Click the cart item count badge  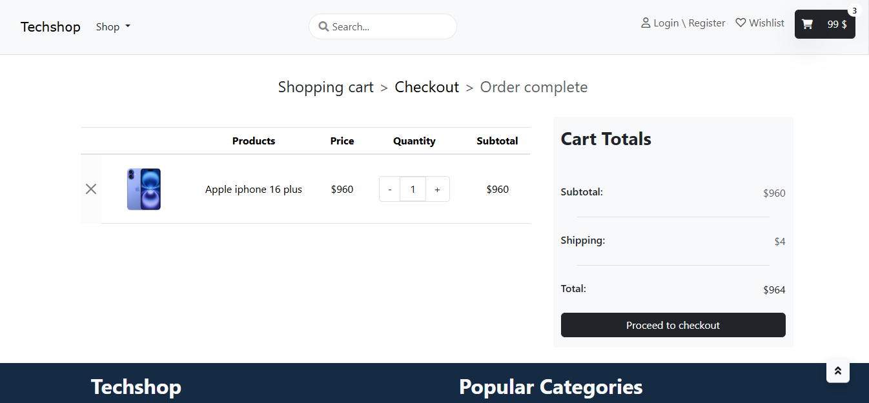[854, 11]
